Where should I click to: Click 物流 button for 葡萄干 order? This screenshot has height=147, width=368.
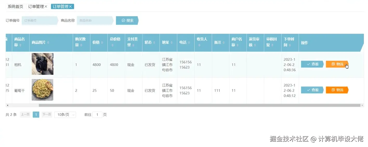click(337, 90)
